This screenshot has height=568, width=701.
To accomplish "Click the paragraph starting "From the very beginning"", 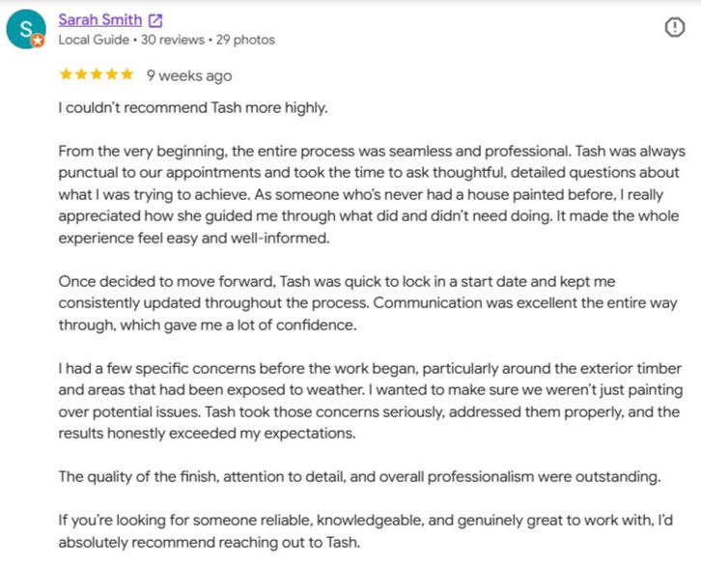I will coord(372,194).
